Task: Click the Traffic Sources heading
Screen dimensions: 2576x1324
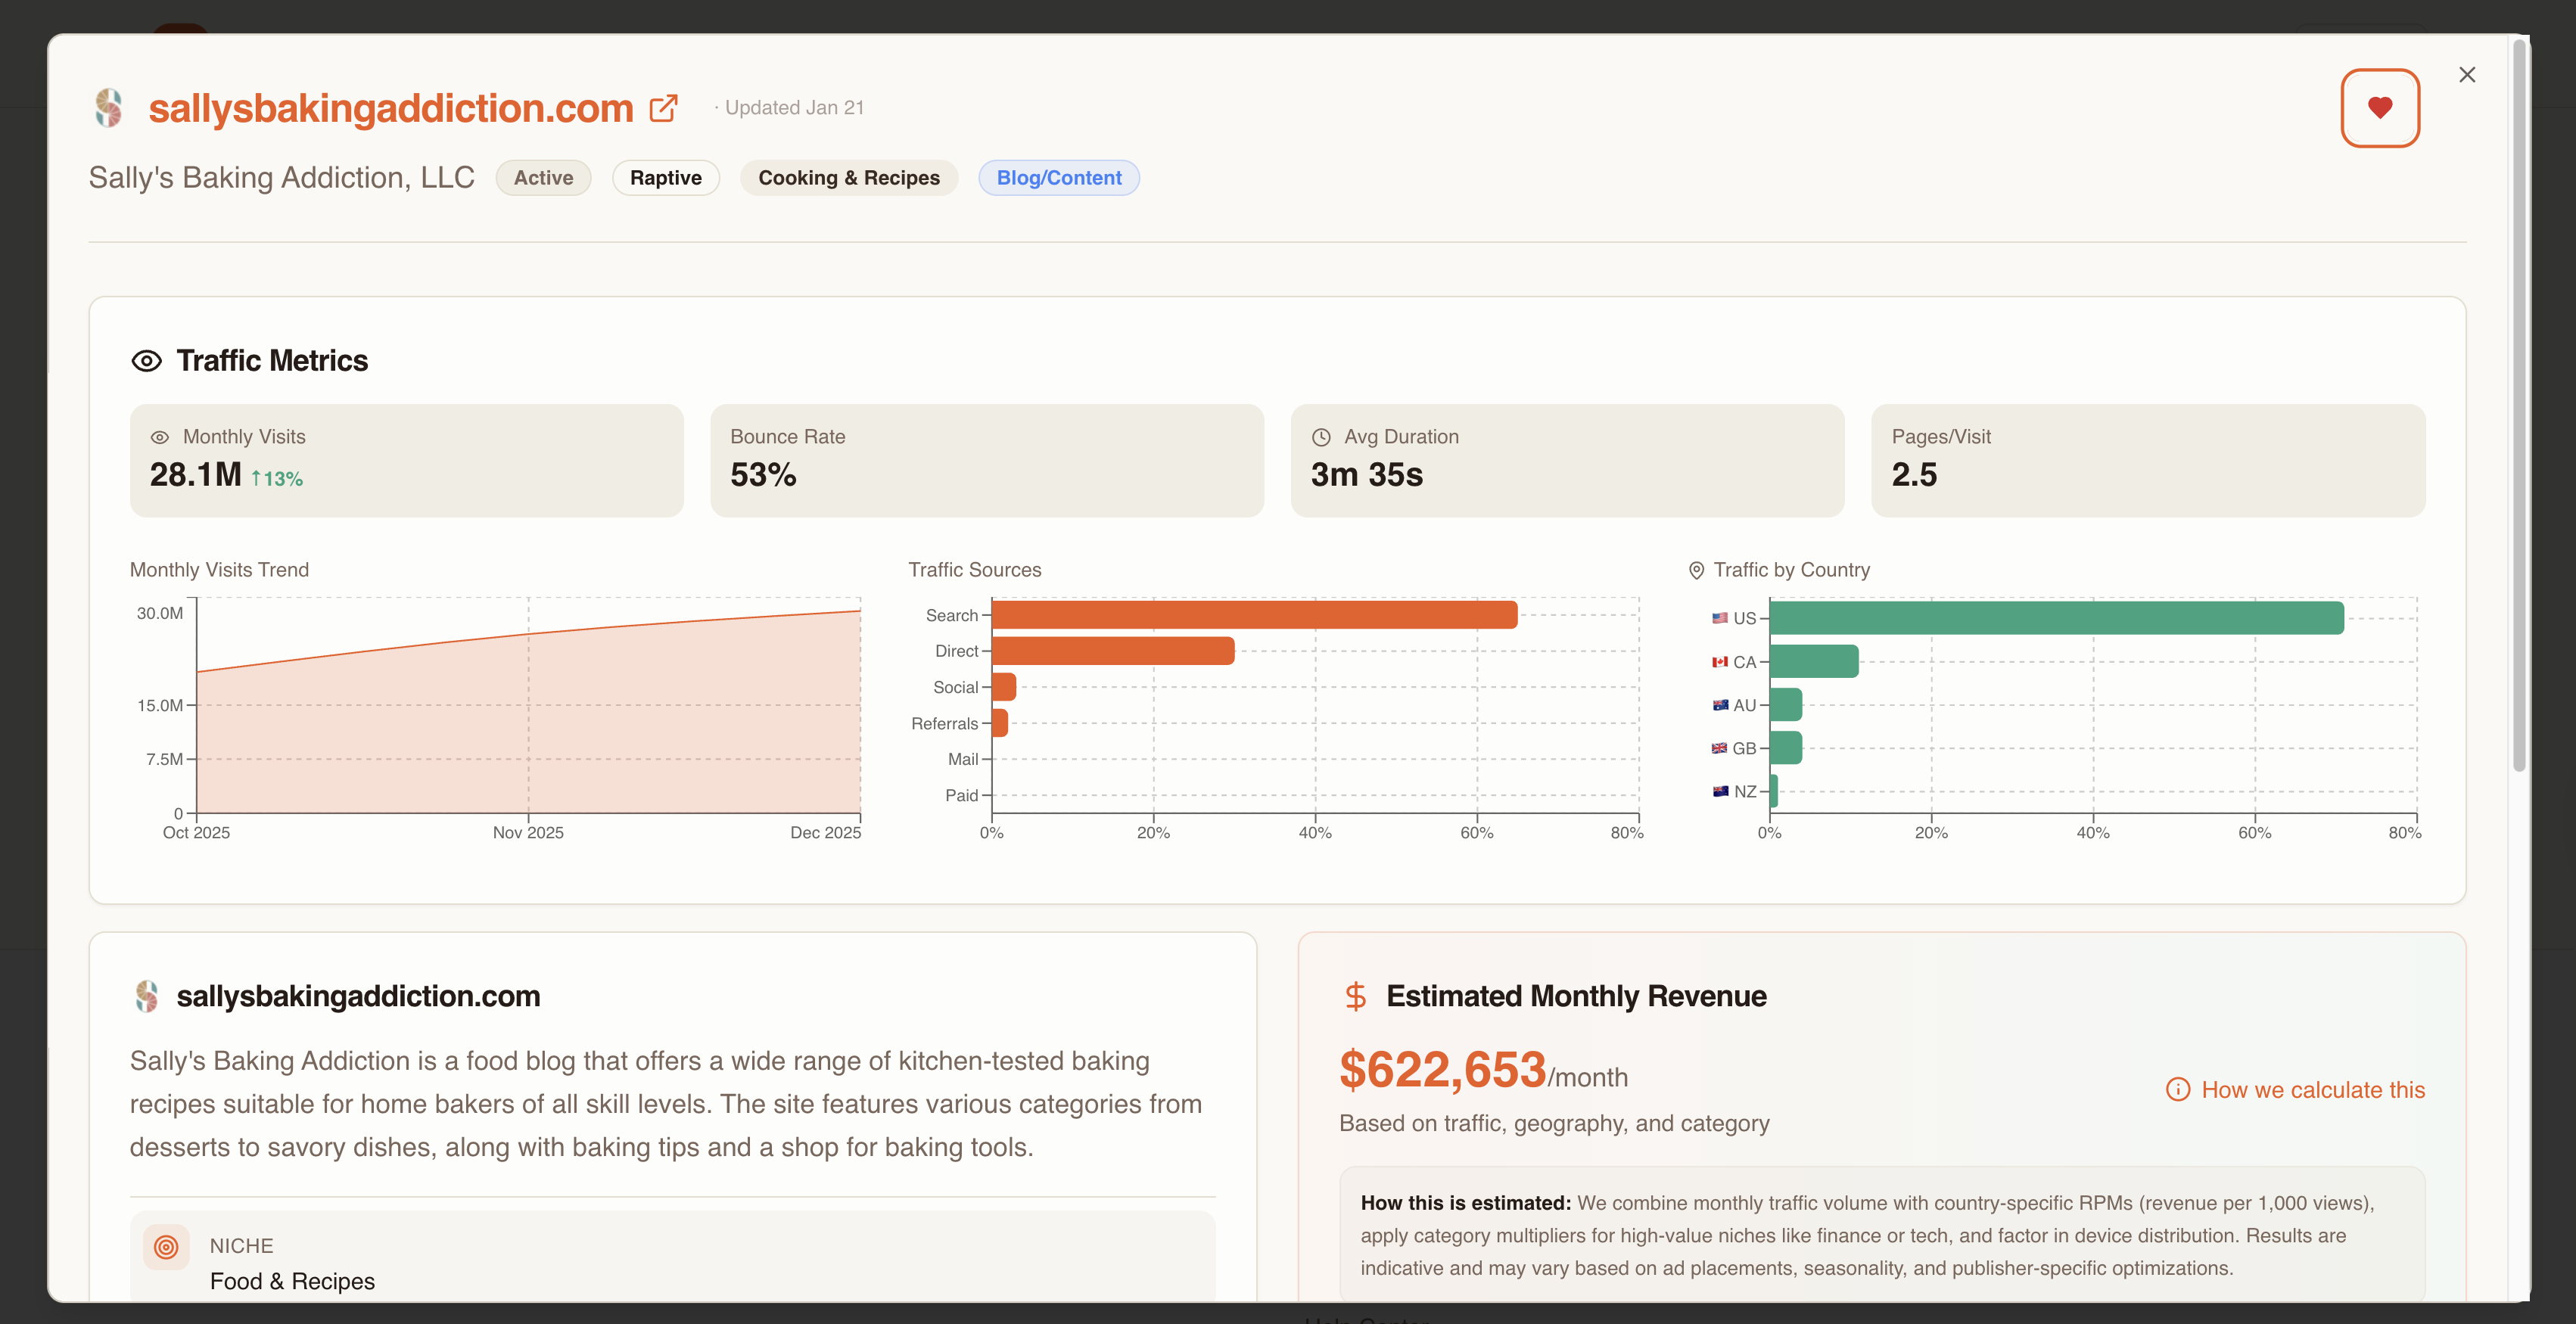Action: [x=975, y=570]
